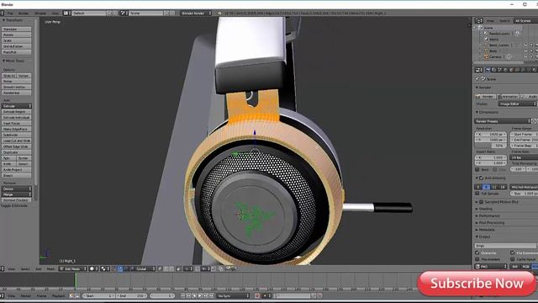538x303 pixels.
Task: Open the timeline Marker menu
Action: (26, 295)
